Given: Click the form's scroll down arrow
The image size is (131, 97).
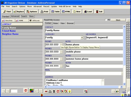Looking at the screenshot, I should pyautogui.click(x=124, y=84).
